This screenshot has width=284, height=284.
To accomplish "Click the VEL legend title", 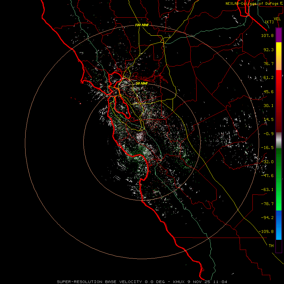I will 277,19.
